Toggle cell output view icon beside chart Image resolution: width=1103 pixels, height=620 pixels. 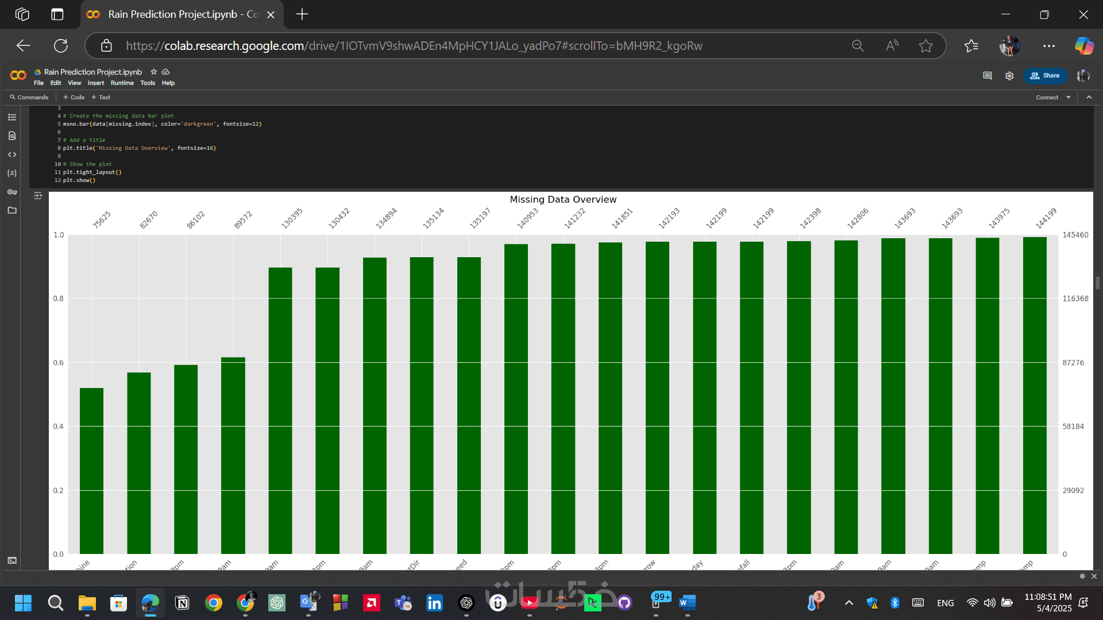(x=38, y=196)
